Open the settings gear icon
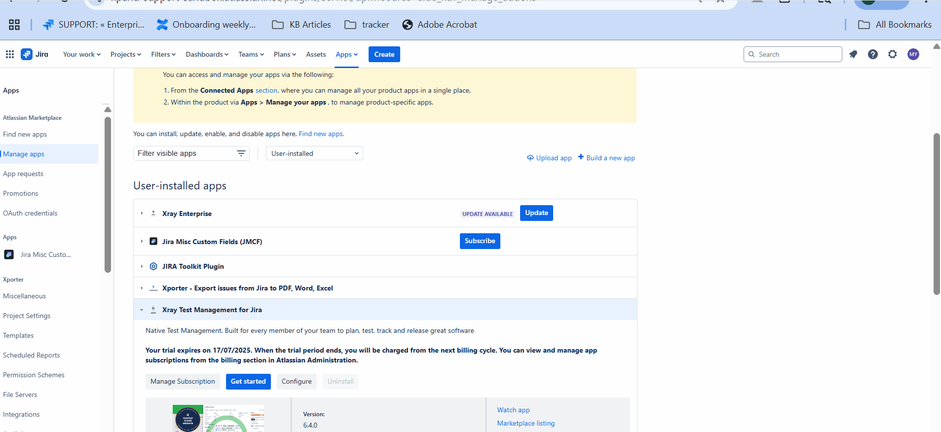 893,54
